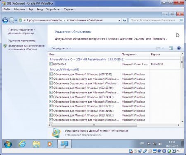Open the Упорядочить dropdown
The width and height of the screenshot is (186, 155).
point(61,48)
